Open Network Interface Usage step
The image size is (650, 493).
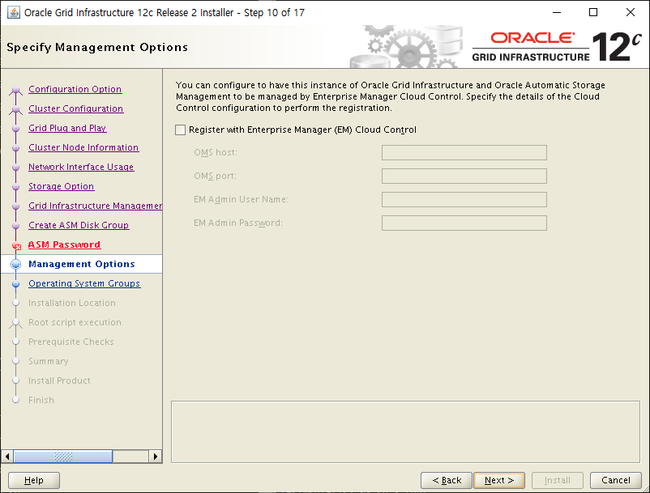[x=81, y=167]
